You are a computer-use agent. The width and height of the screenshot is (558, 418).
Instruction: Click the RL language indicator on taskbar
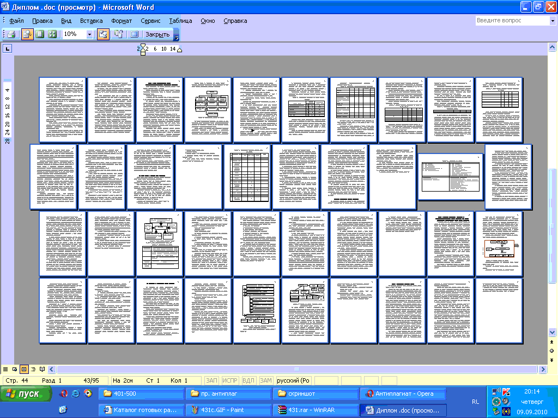coord(475,402)
